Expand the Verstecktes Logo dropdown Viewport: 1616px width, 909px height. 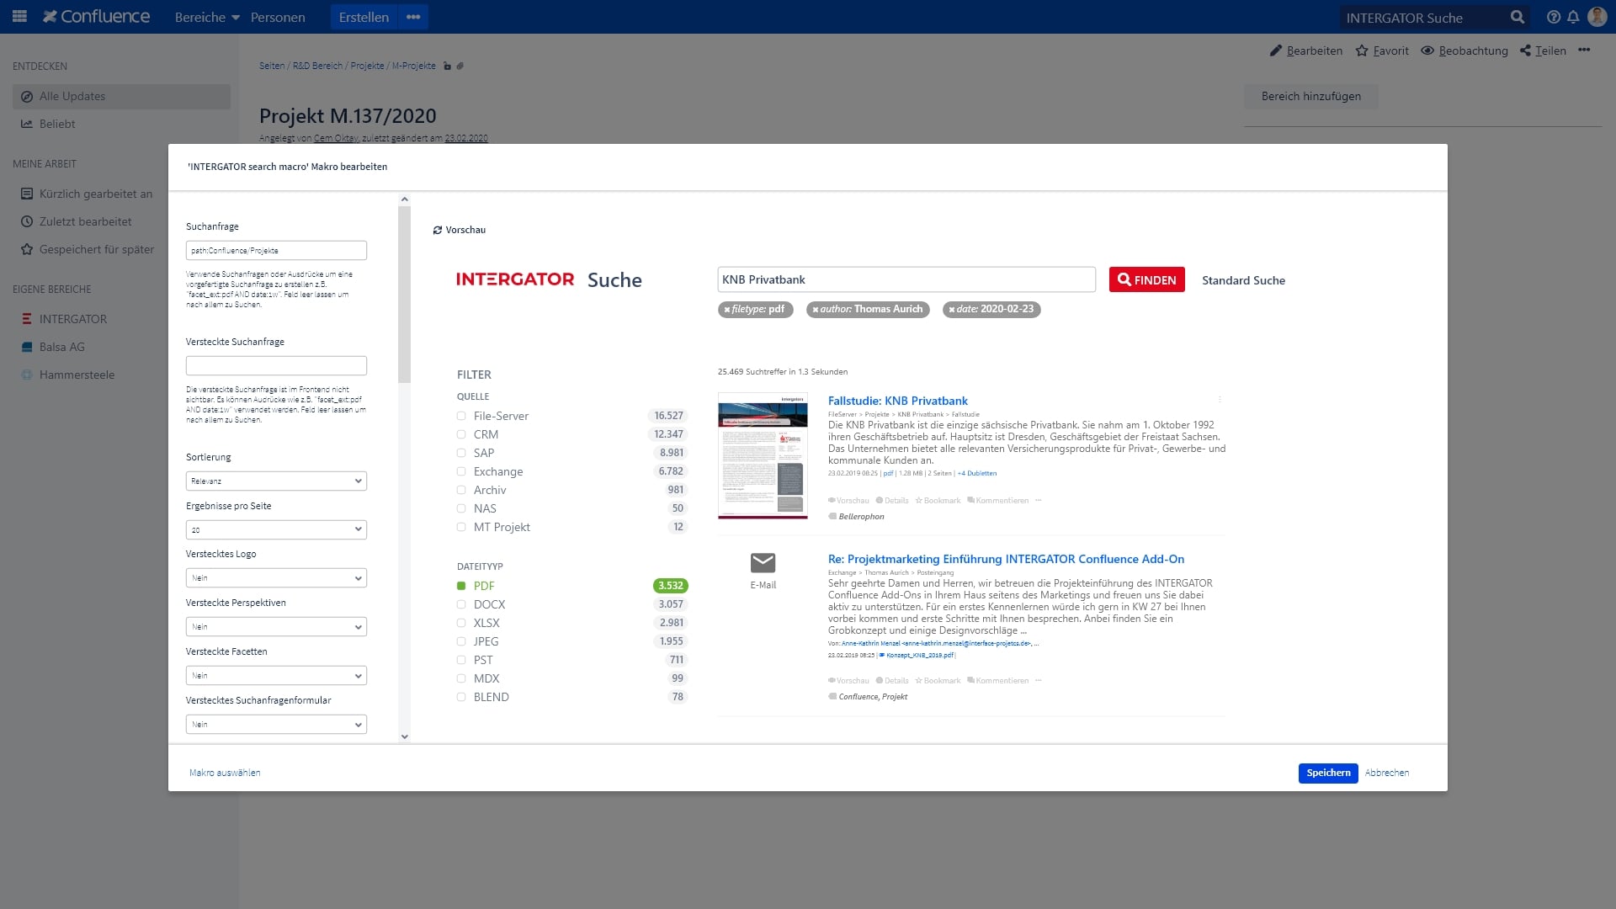pos(276,578)
